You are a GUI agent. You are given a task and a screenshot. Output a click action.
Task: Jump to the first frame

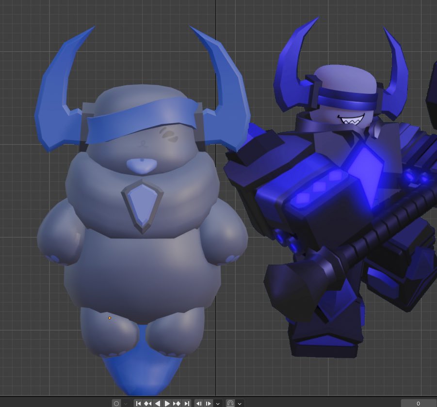coord(139,404)
